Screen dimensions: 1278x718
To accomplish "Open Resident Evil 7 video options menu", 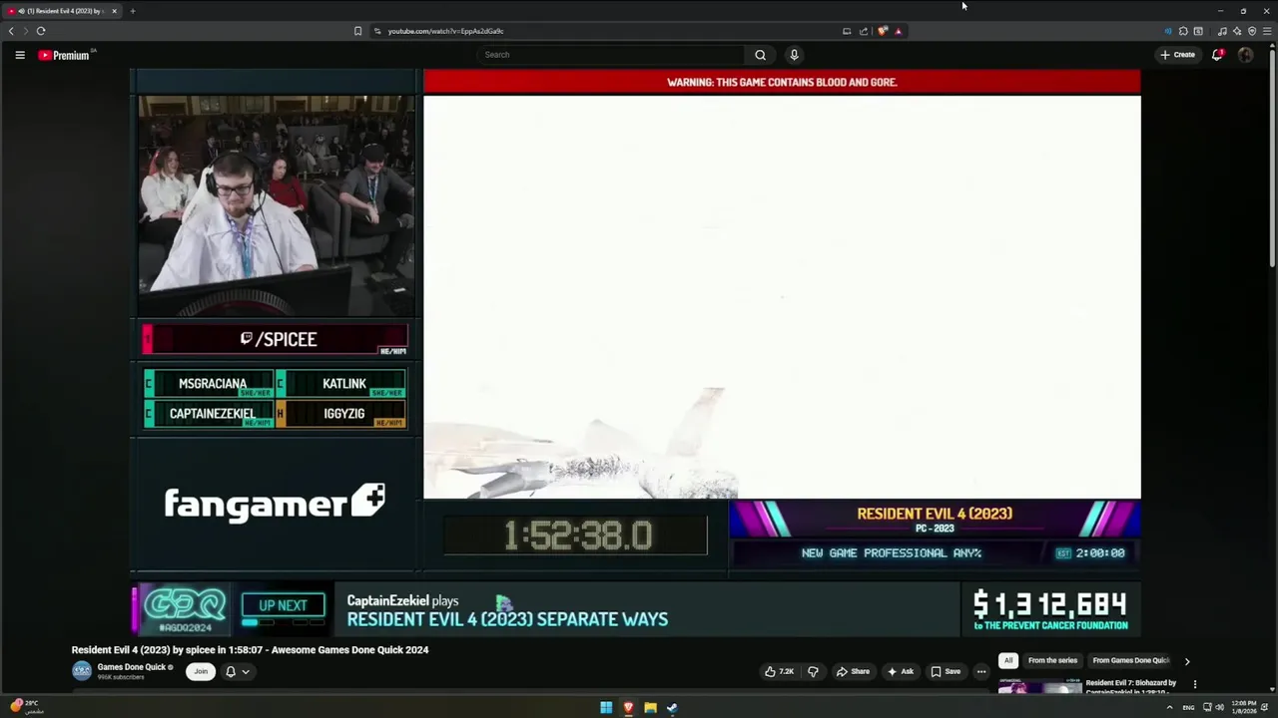I will (1195, 684).
